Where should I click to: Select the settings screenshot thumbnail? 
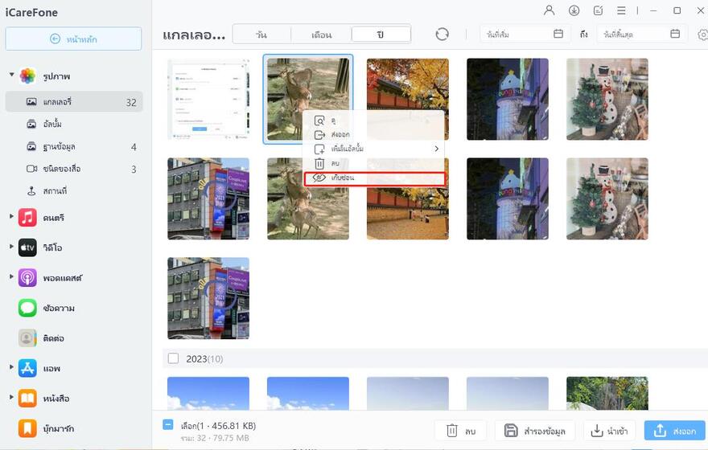(x=208, y=99)
